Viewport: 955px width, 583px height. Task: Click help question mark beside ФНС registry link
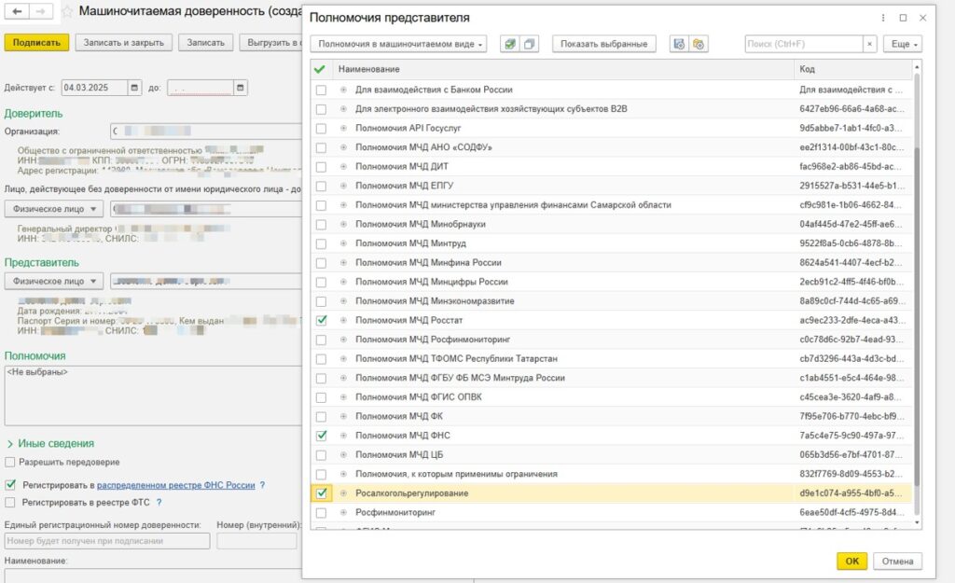pos(262,486)
